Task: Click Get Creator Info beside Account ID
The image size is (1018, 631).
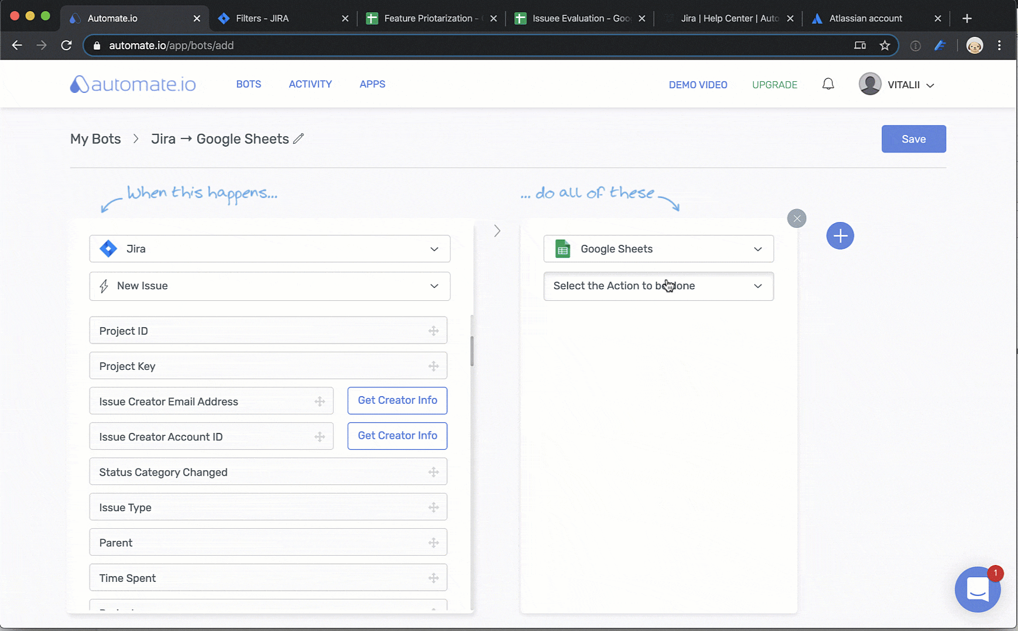Action: click(397, 436)
